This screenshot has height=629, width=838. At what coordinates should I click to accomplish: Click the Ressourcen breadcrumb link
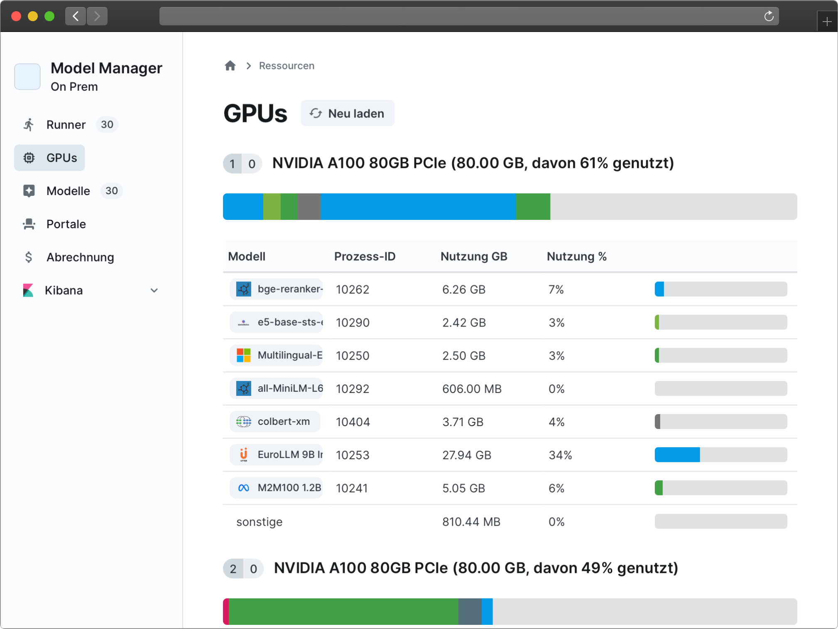click(287, 66)
